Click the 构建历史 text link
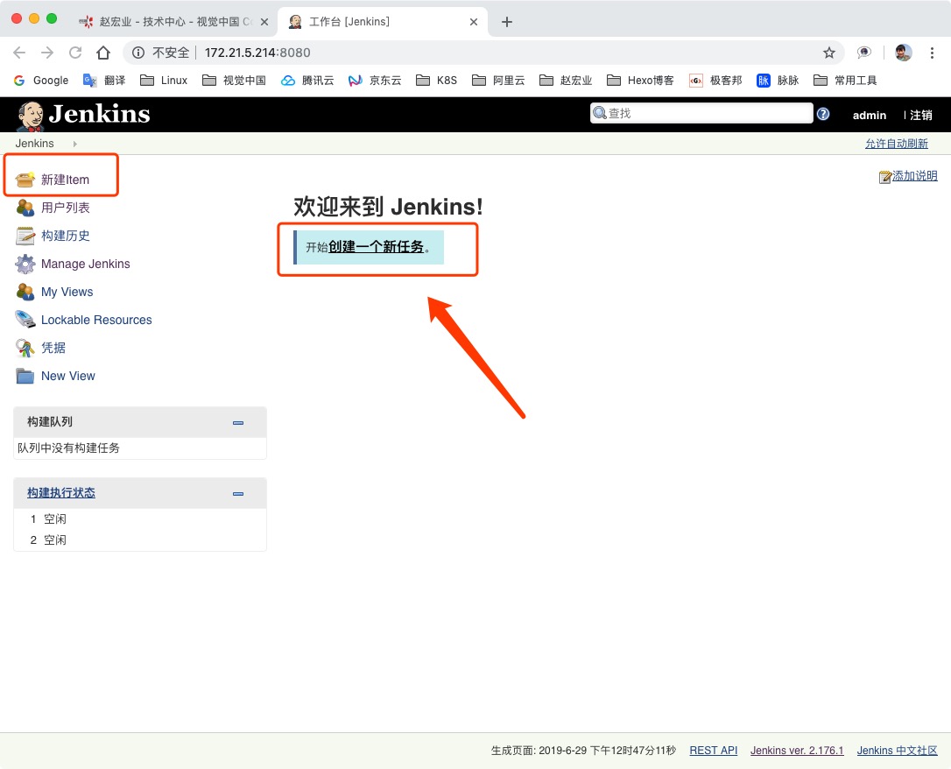This screenshot has height=769, width=951. (x=66, y=236)
